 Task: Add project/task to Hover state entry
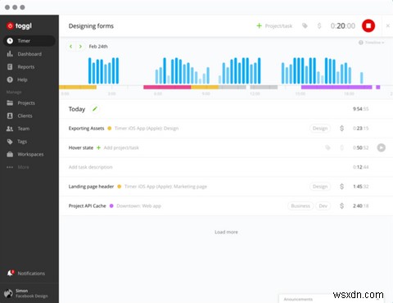pyautogui.click(x=118, y=147)
